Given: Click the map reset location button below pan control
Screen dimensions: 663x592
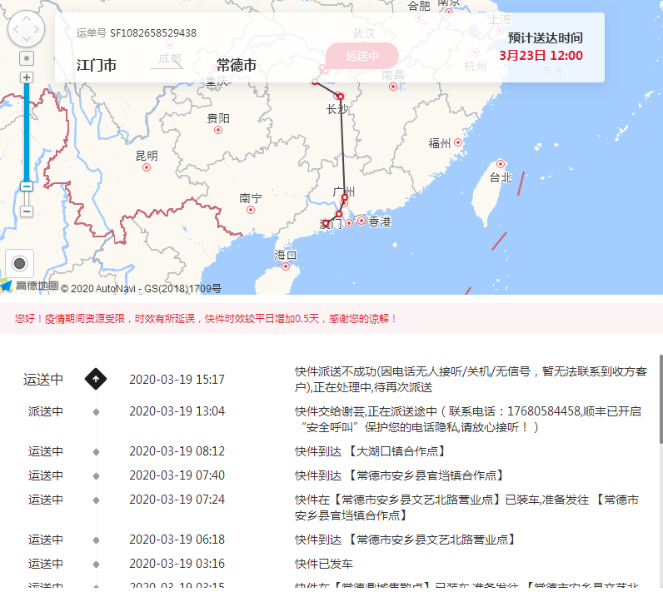Looking at the screenshot, I should click(27, 58).
